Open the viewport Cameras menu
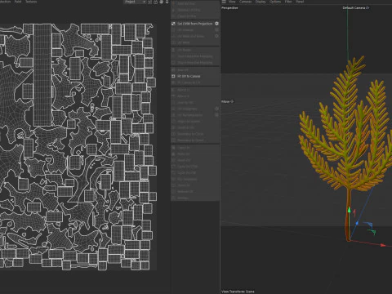Viewport: 392px width, 294px height. [x=245, y=2]
